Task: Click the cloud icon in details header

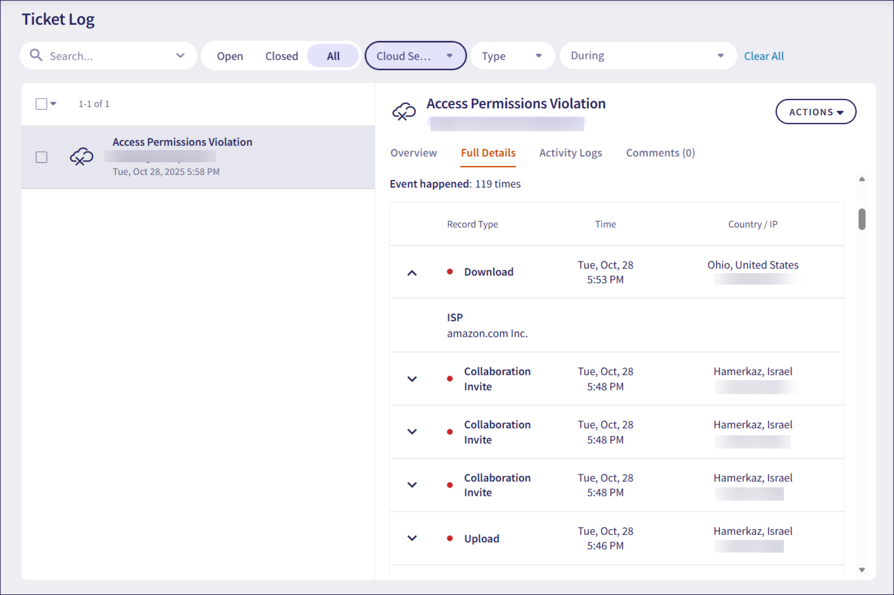Action: pyautogui.click(x=404, y=112)
